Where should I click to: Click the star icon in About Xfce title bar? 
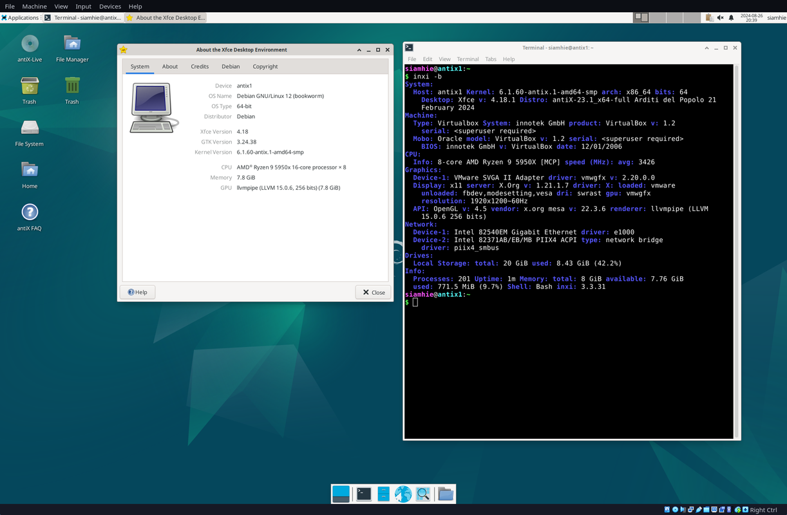pos(124,50)
